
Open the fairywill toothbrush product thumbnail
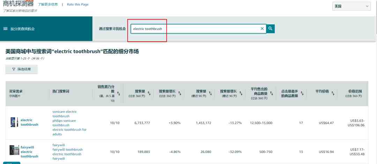click(14, 150)
